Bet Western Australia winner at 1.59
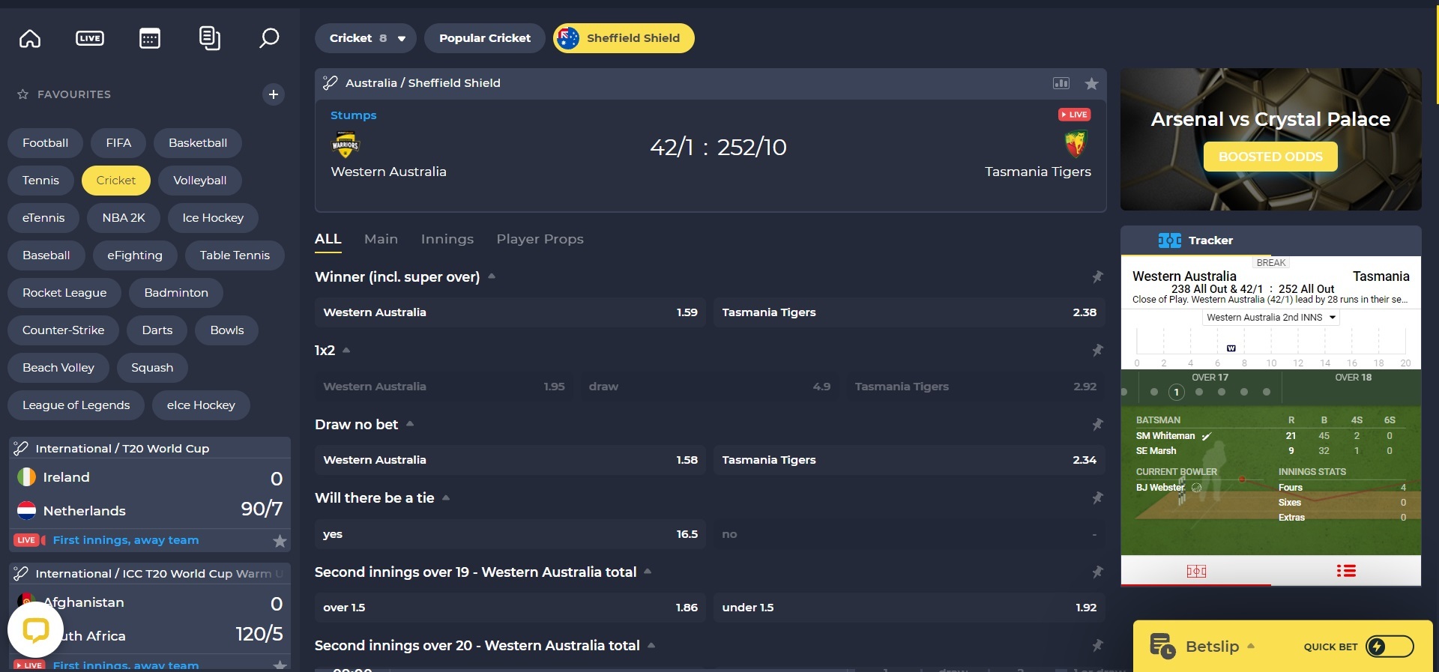Image resolution: width=1439 pixels, height=672 pixels. tap(510, 312)
